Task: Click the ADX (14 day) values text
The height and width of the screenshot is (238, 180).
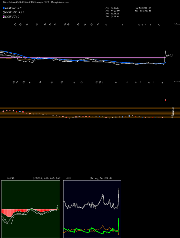Action: click(101, 178)
